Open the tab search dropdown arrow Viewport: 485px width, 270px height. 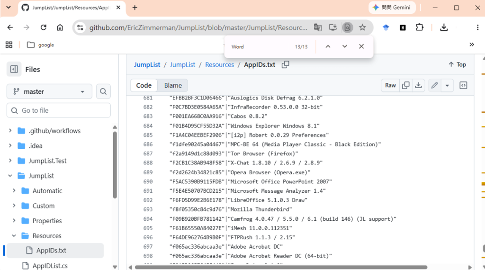coord(9,8)
